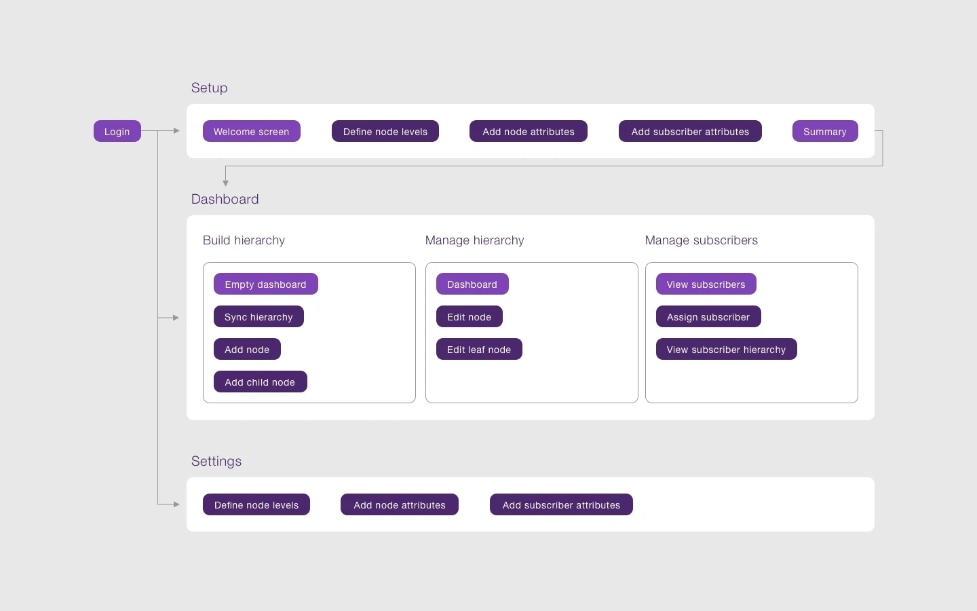
Task: Select Add node attributes in Settings row
Action: pos(399,505)
